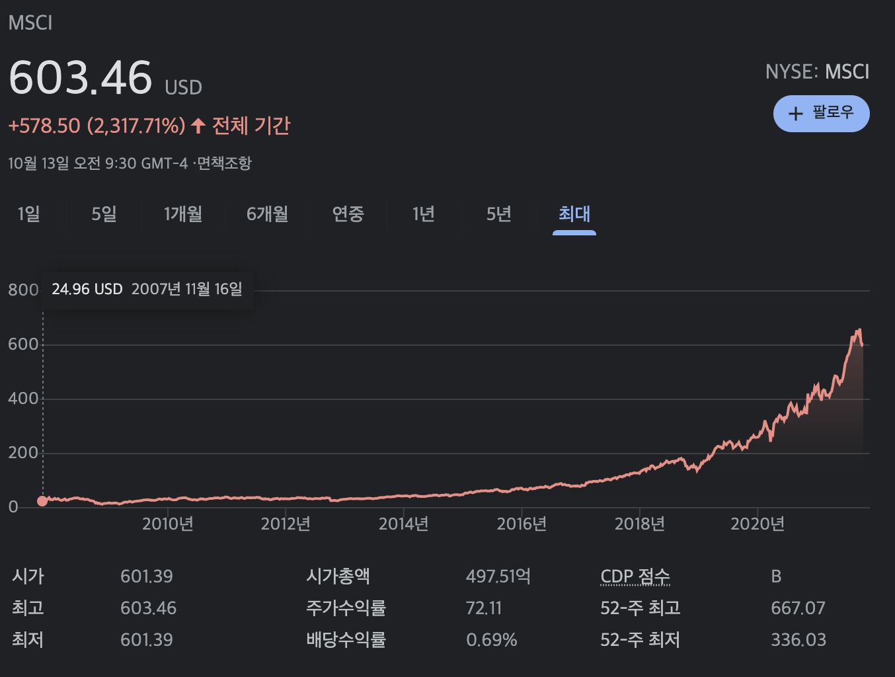The height and width of the screenshot is (677, 895).
Task: Click the 2010년 axis label
Action: click(168, 524)
